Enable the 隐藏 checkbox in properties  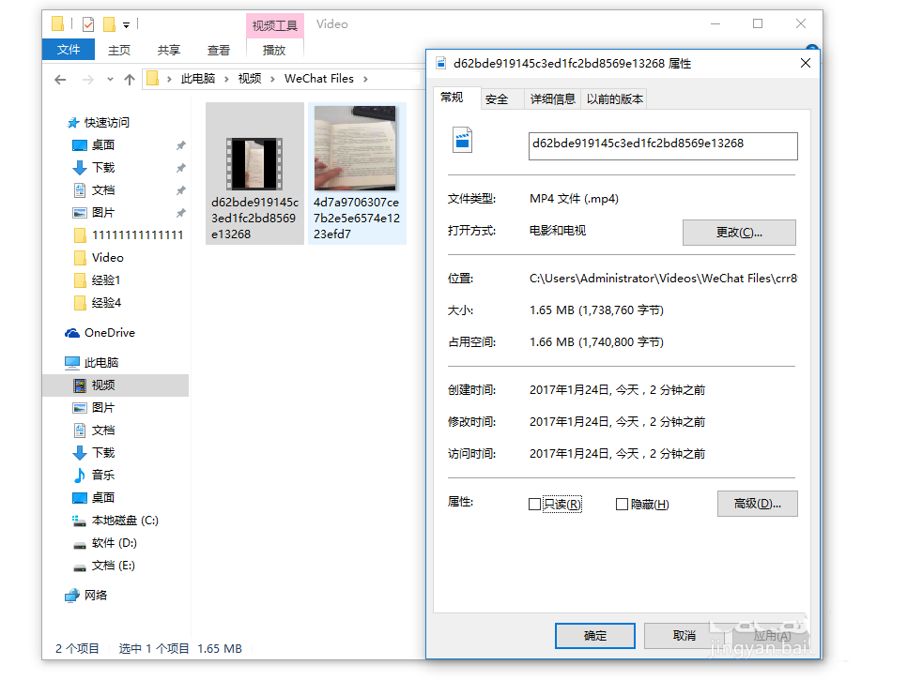pyautogui.click(x=622, y=504)
